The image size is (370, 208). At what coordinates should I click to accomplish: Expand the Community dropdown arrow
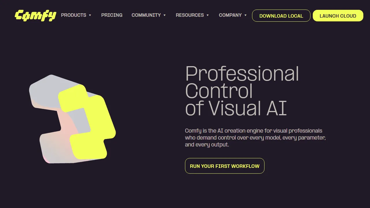164,15
